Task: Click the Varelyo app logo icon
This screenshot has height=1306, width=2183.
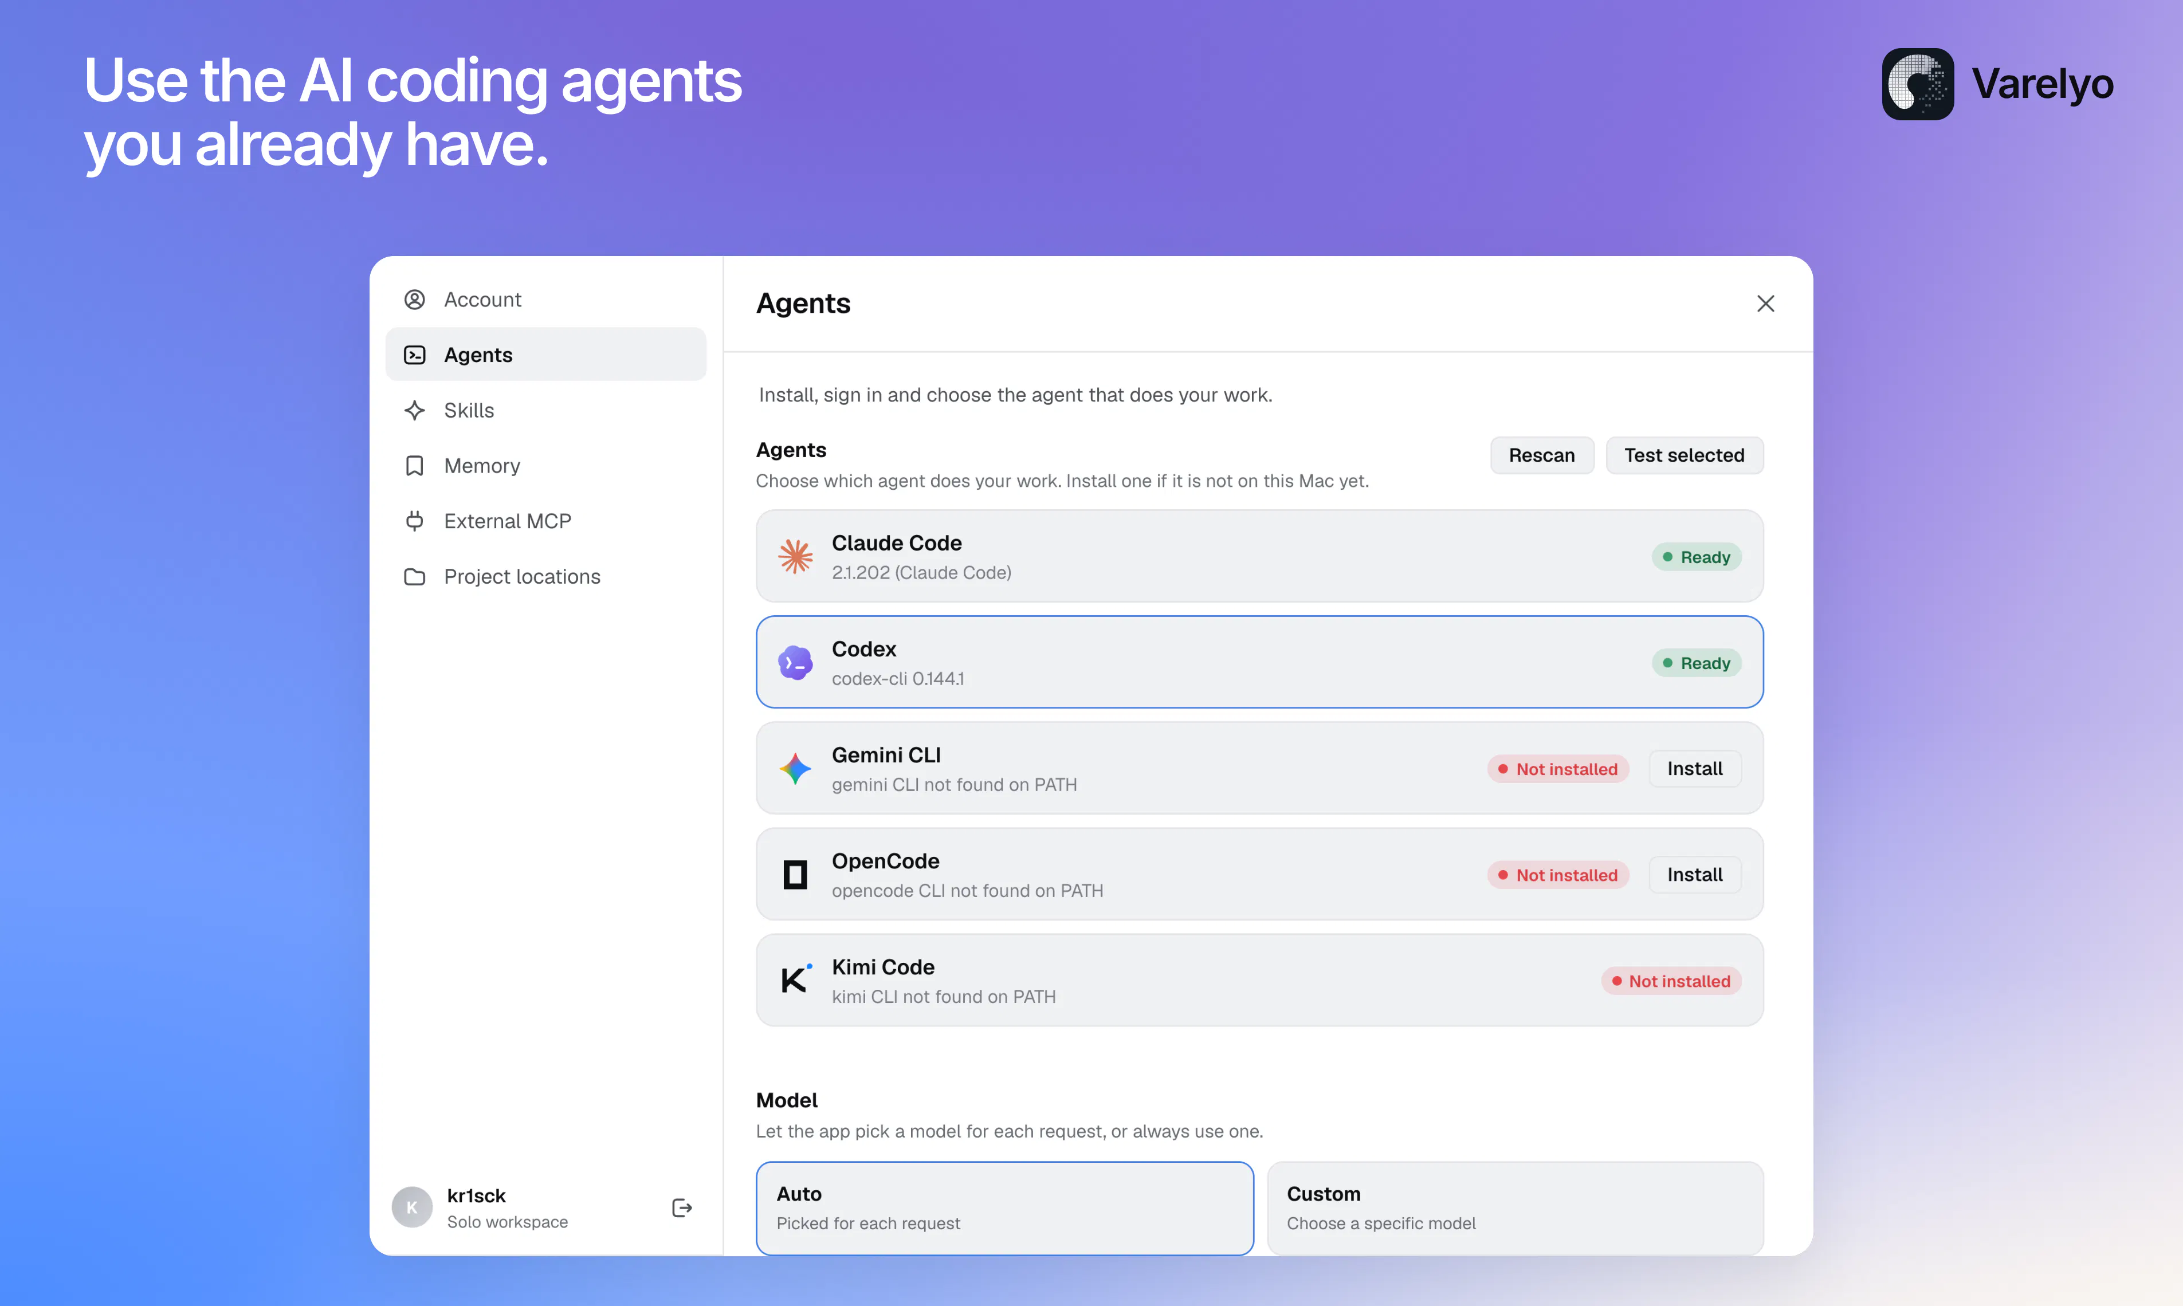Action: click(1918, 84)
